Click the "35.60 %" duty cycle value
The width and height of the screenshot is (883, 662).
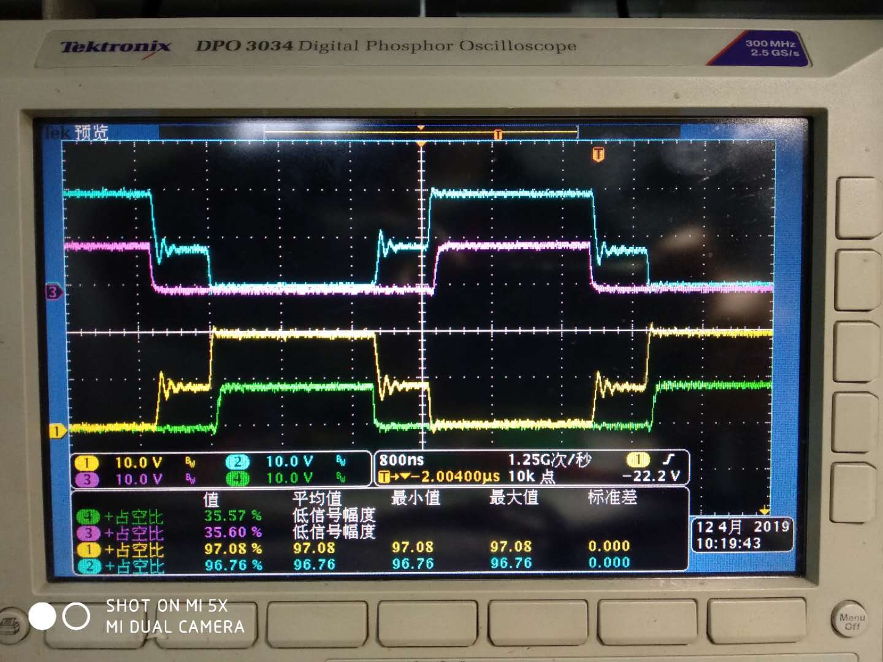point(233,533)
